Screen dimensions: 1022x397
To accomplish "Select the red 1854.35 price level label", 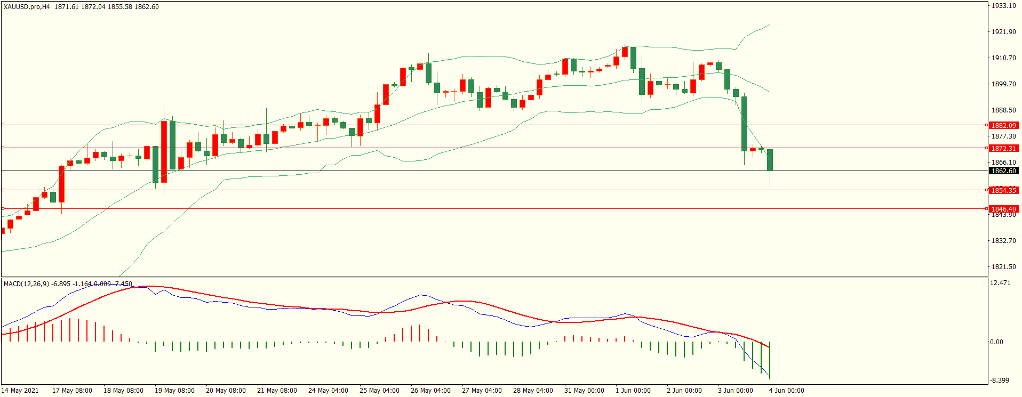I will (x=1003, y=190).
